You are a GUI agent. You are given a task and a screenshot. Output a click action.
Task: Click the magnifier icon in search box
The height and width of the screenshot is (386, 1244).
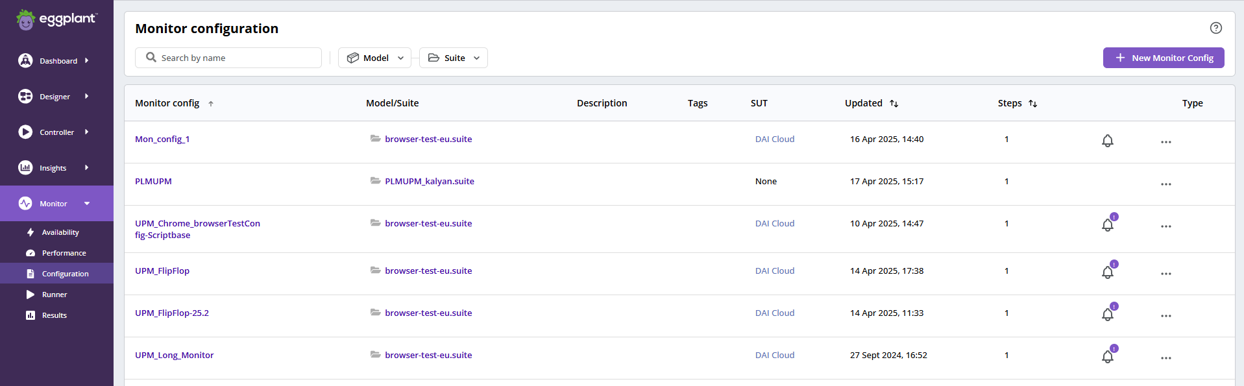151,57
